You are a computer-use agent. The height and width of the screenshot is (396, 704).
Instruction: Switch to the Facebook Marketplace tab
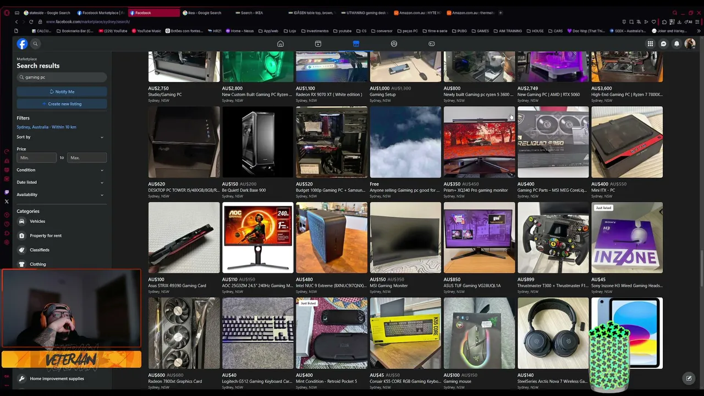click(x=101, y=13)
